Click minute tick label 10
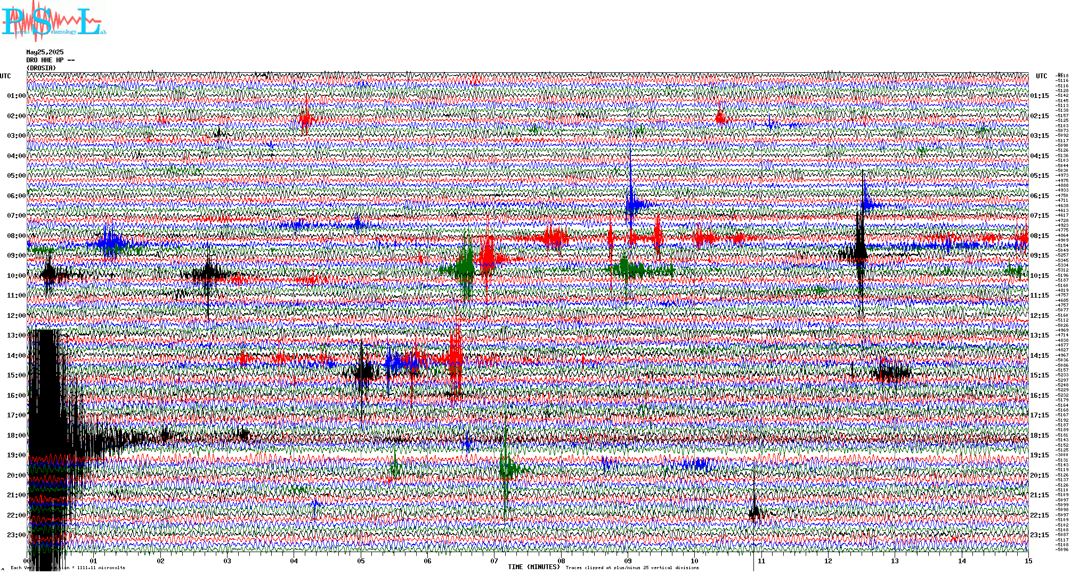The height and width of the screenshot is (575, 1071). [x=695, y=561]
